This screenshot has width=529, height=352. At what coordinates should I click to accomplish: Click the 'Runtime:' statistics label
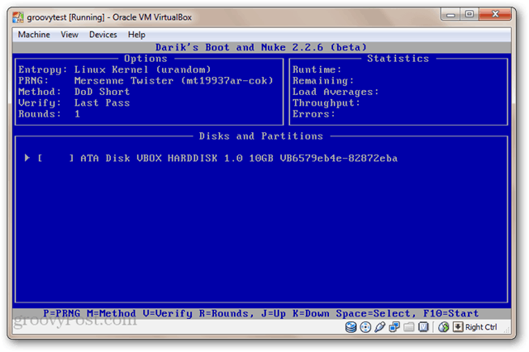317,69
